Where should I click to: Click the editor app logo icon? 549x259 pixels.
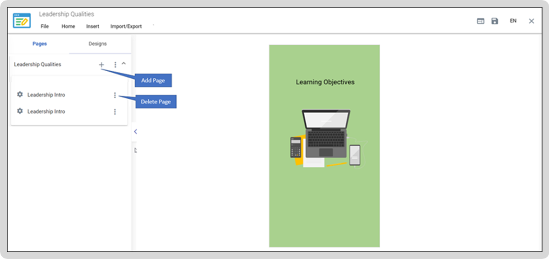(22, 20)
